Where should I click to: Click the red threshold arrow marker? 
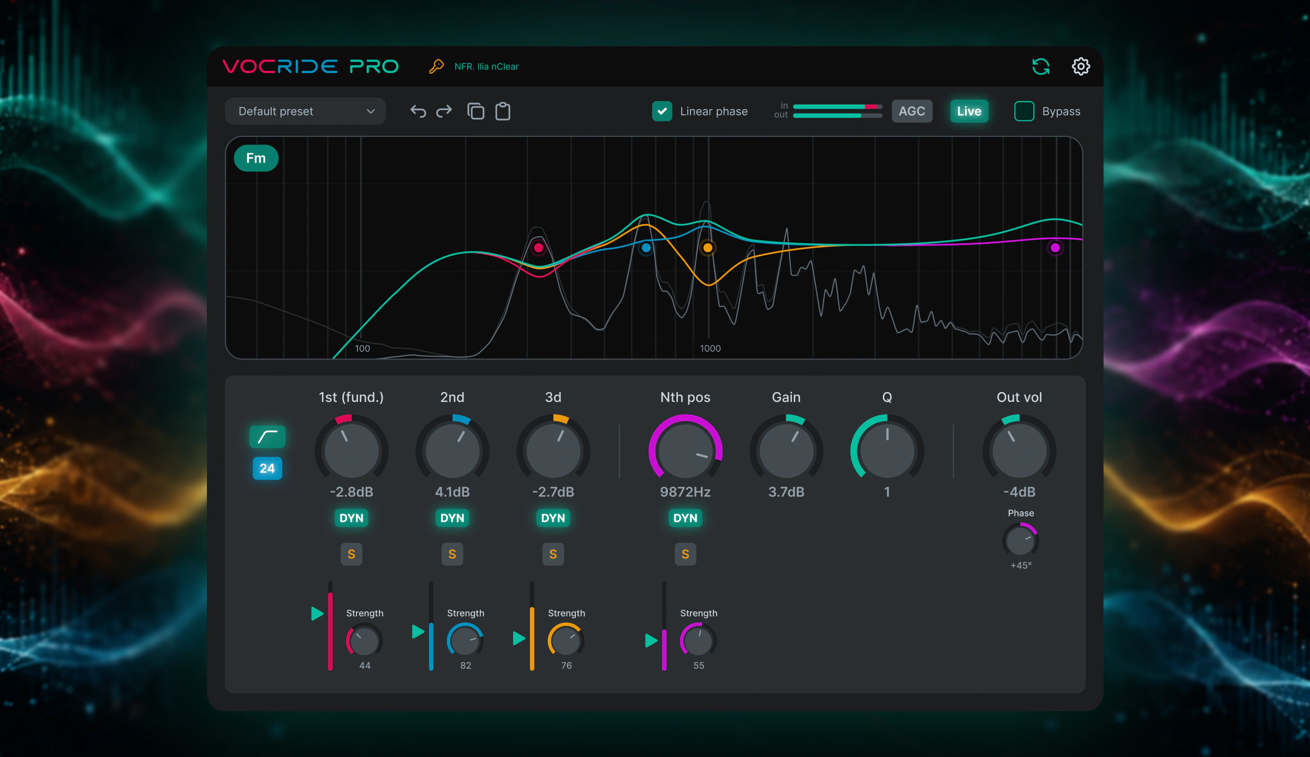pyautogui.click(x=317, y=614)
